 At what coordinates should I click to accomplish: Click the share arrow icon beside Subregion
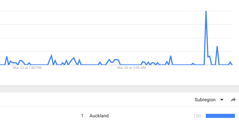tap(233, 100)
